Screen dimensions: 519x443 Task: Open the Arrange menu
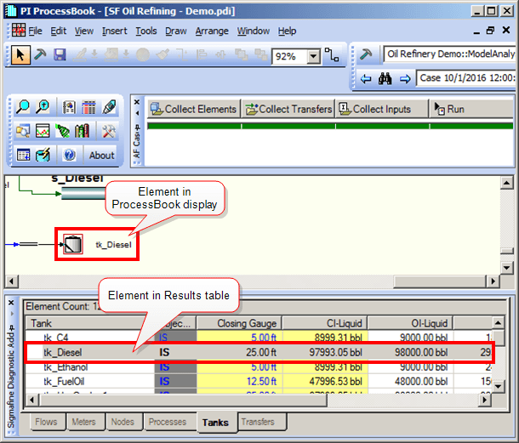pos(212,31)
